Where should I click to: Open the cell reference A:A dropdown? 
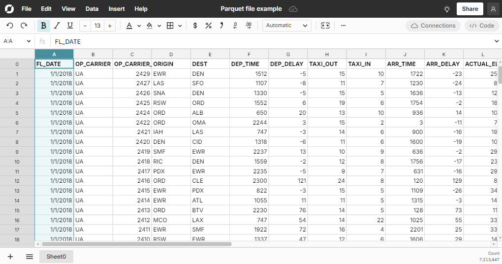pos(17,41)
